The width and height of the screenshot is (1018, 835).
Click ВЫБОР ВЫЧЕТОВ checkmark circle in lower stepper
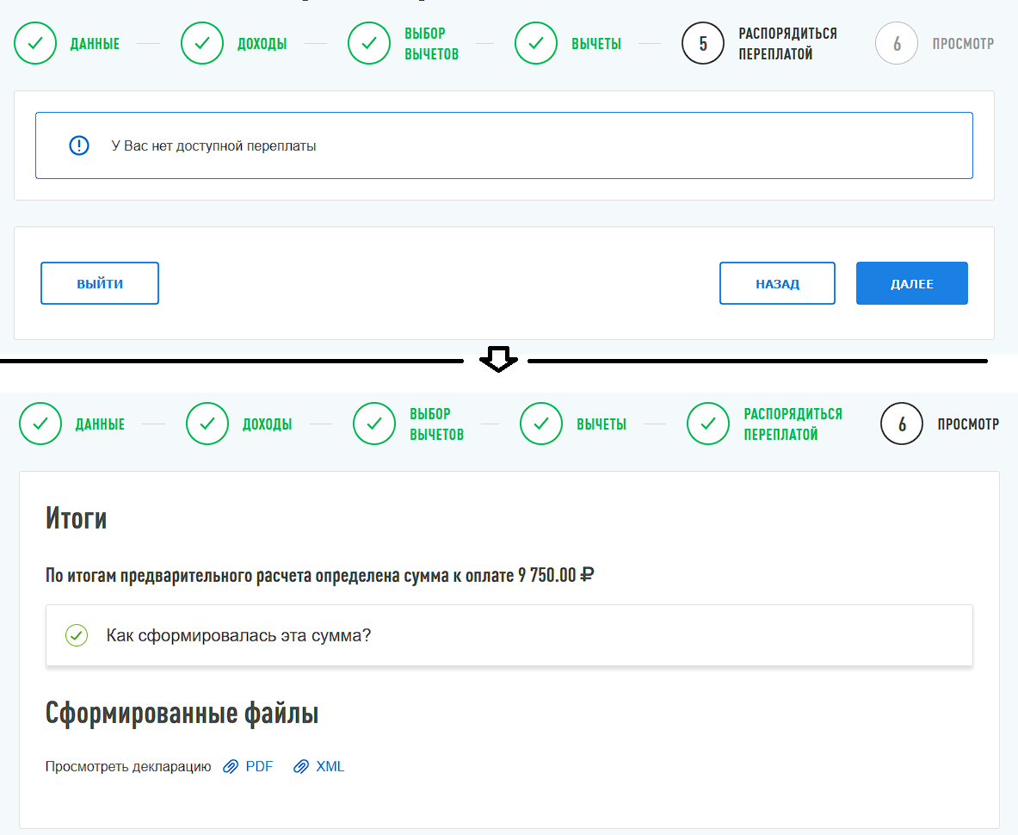tap(374, 424)
